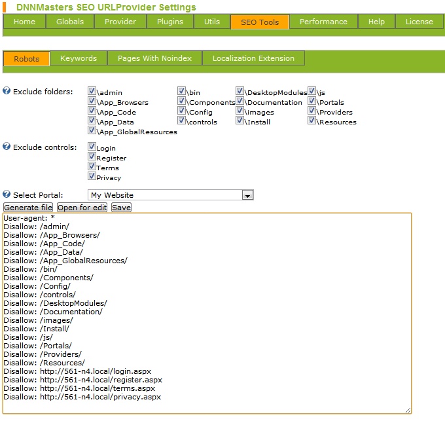Toggle the \Providers checkbox

point(312,111)
